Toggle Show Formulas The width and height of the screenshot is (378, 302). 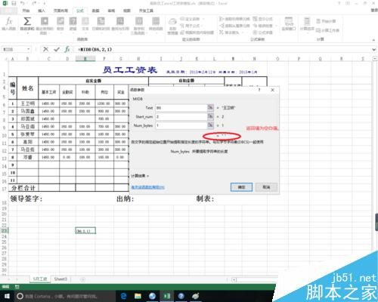pyautogui.click(x=262, y=19)
